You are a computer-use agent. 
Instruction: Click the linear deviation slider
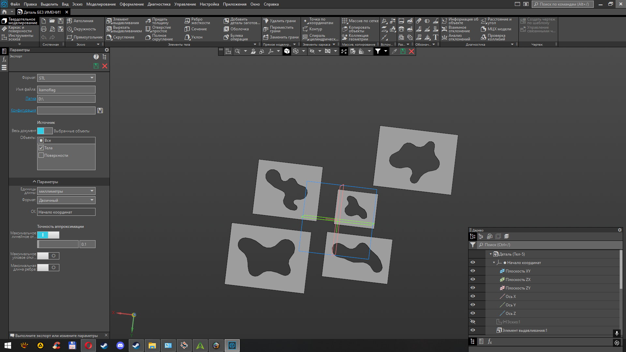[58, 244]
